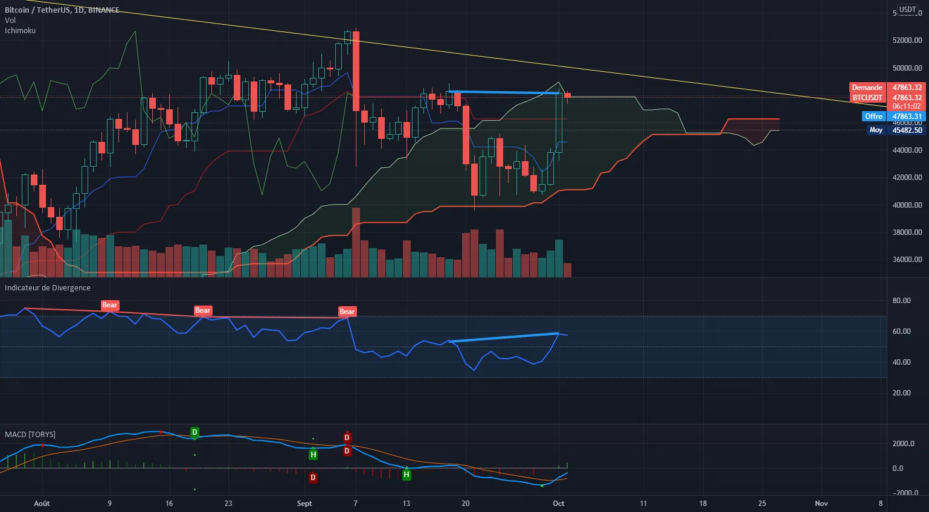Click the 23 date tick on time axis

point(228,504)
